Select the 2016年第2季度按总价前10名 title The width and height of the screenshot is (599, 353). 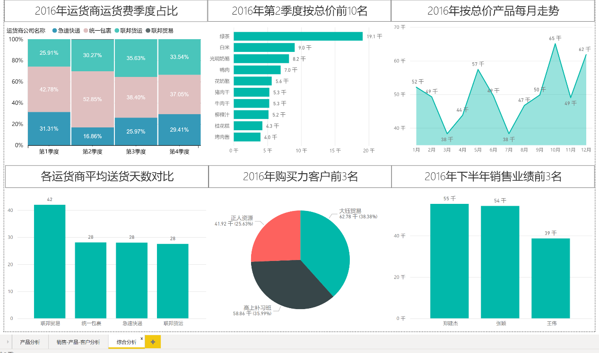[300, 11]
